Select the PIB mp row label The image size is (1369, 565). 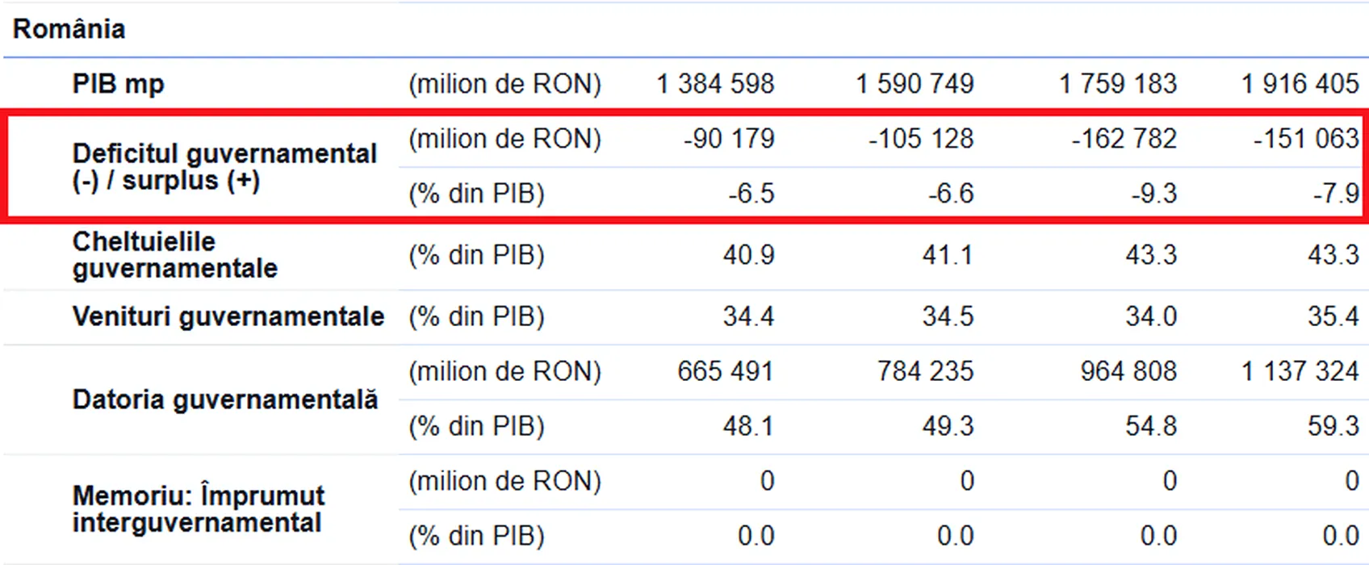coord(118,84)
